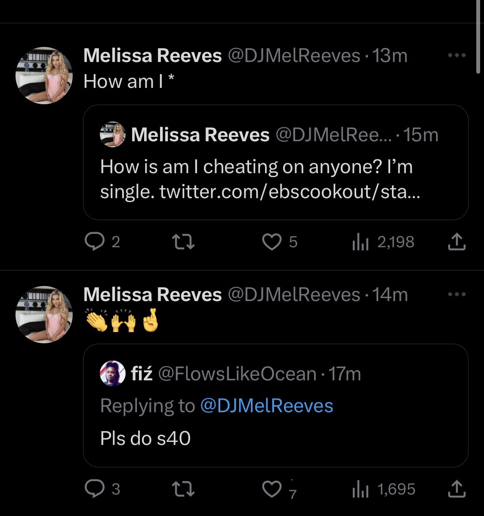Screen dimensions: 484x516
Task: Click the scrollbar on the right edge
Action: [478, 36]
